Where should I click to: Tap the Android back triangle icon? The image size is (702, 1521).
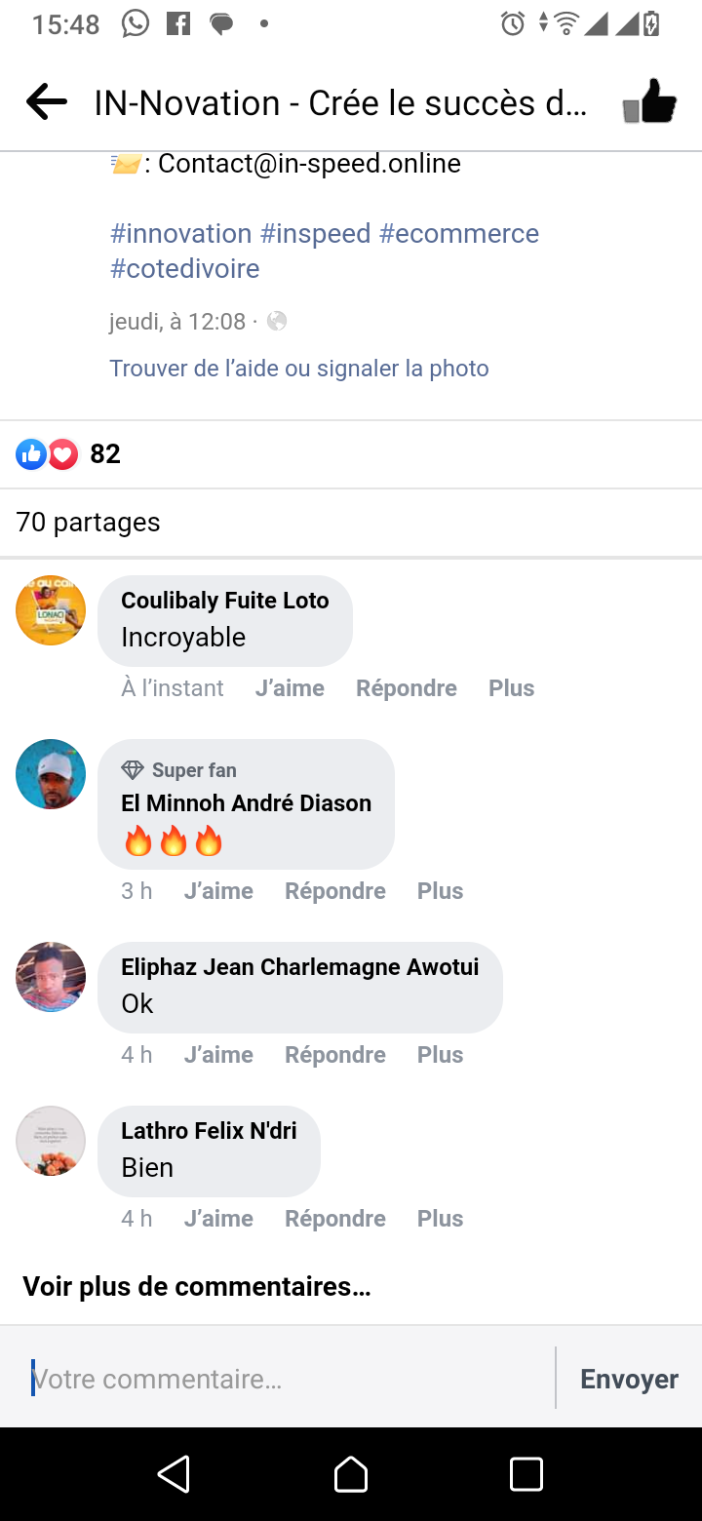[175, 1474]
